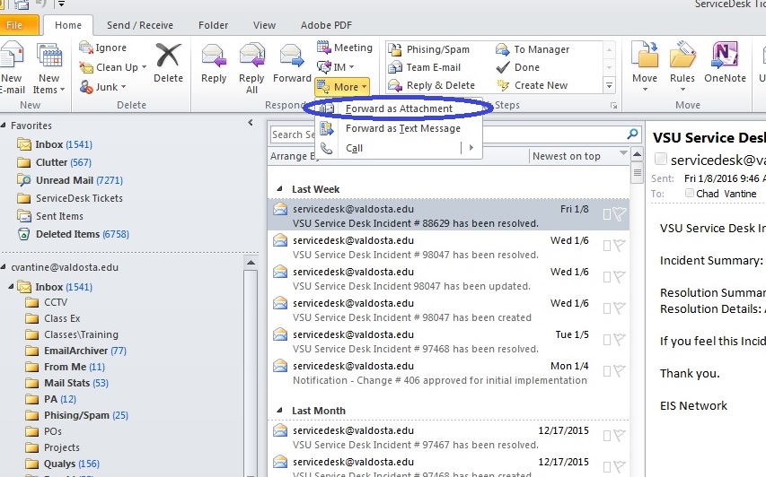Collapse the Last Week group
Viewport: 766px width, 477px height.
[x=279, y=189]
